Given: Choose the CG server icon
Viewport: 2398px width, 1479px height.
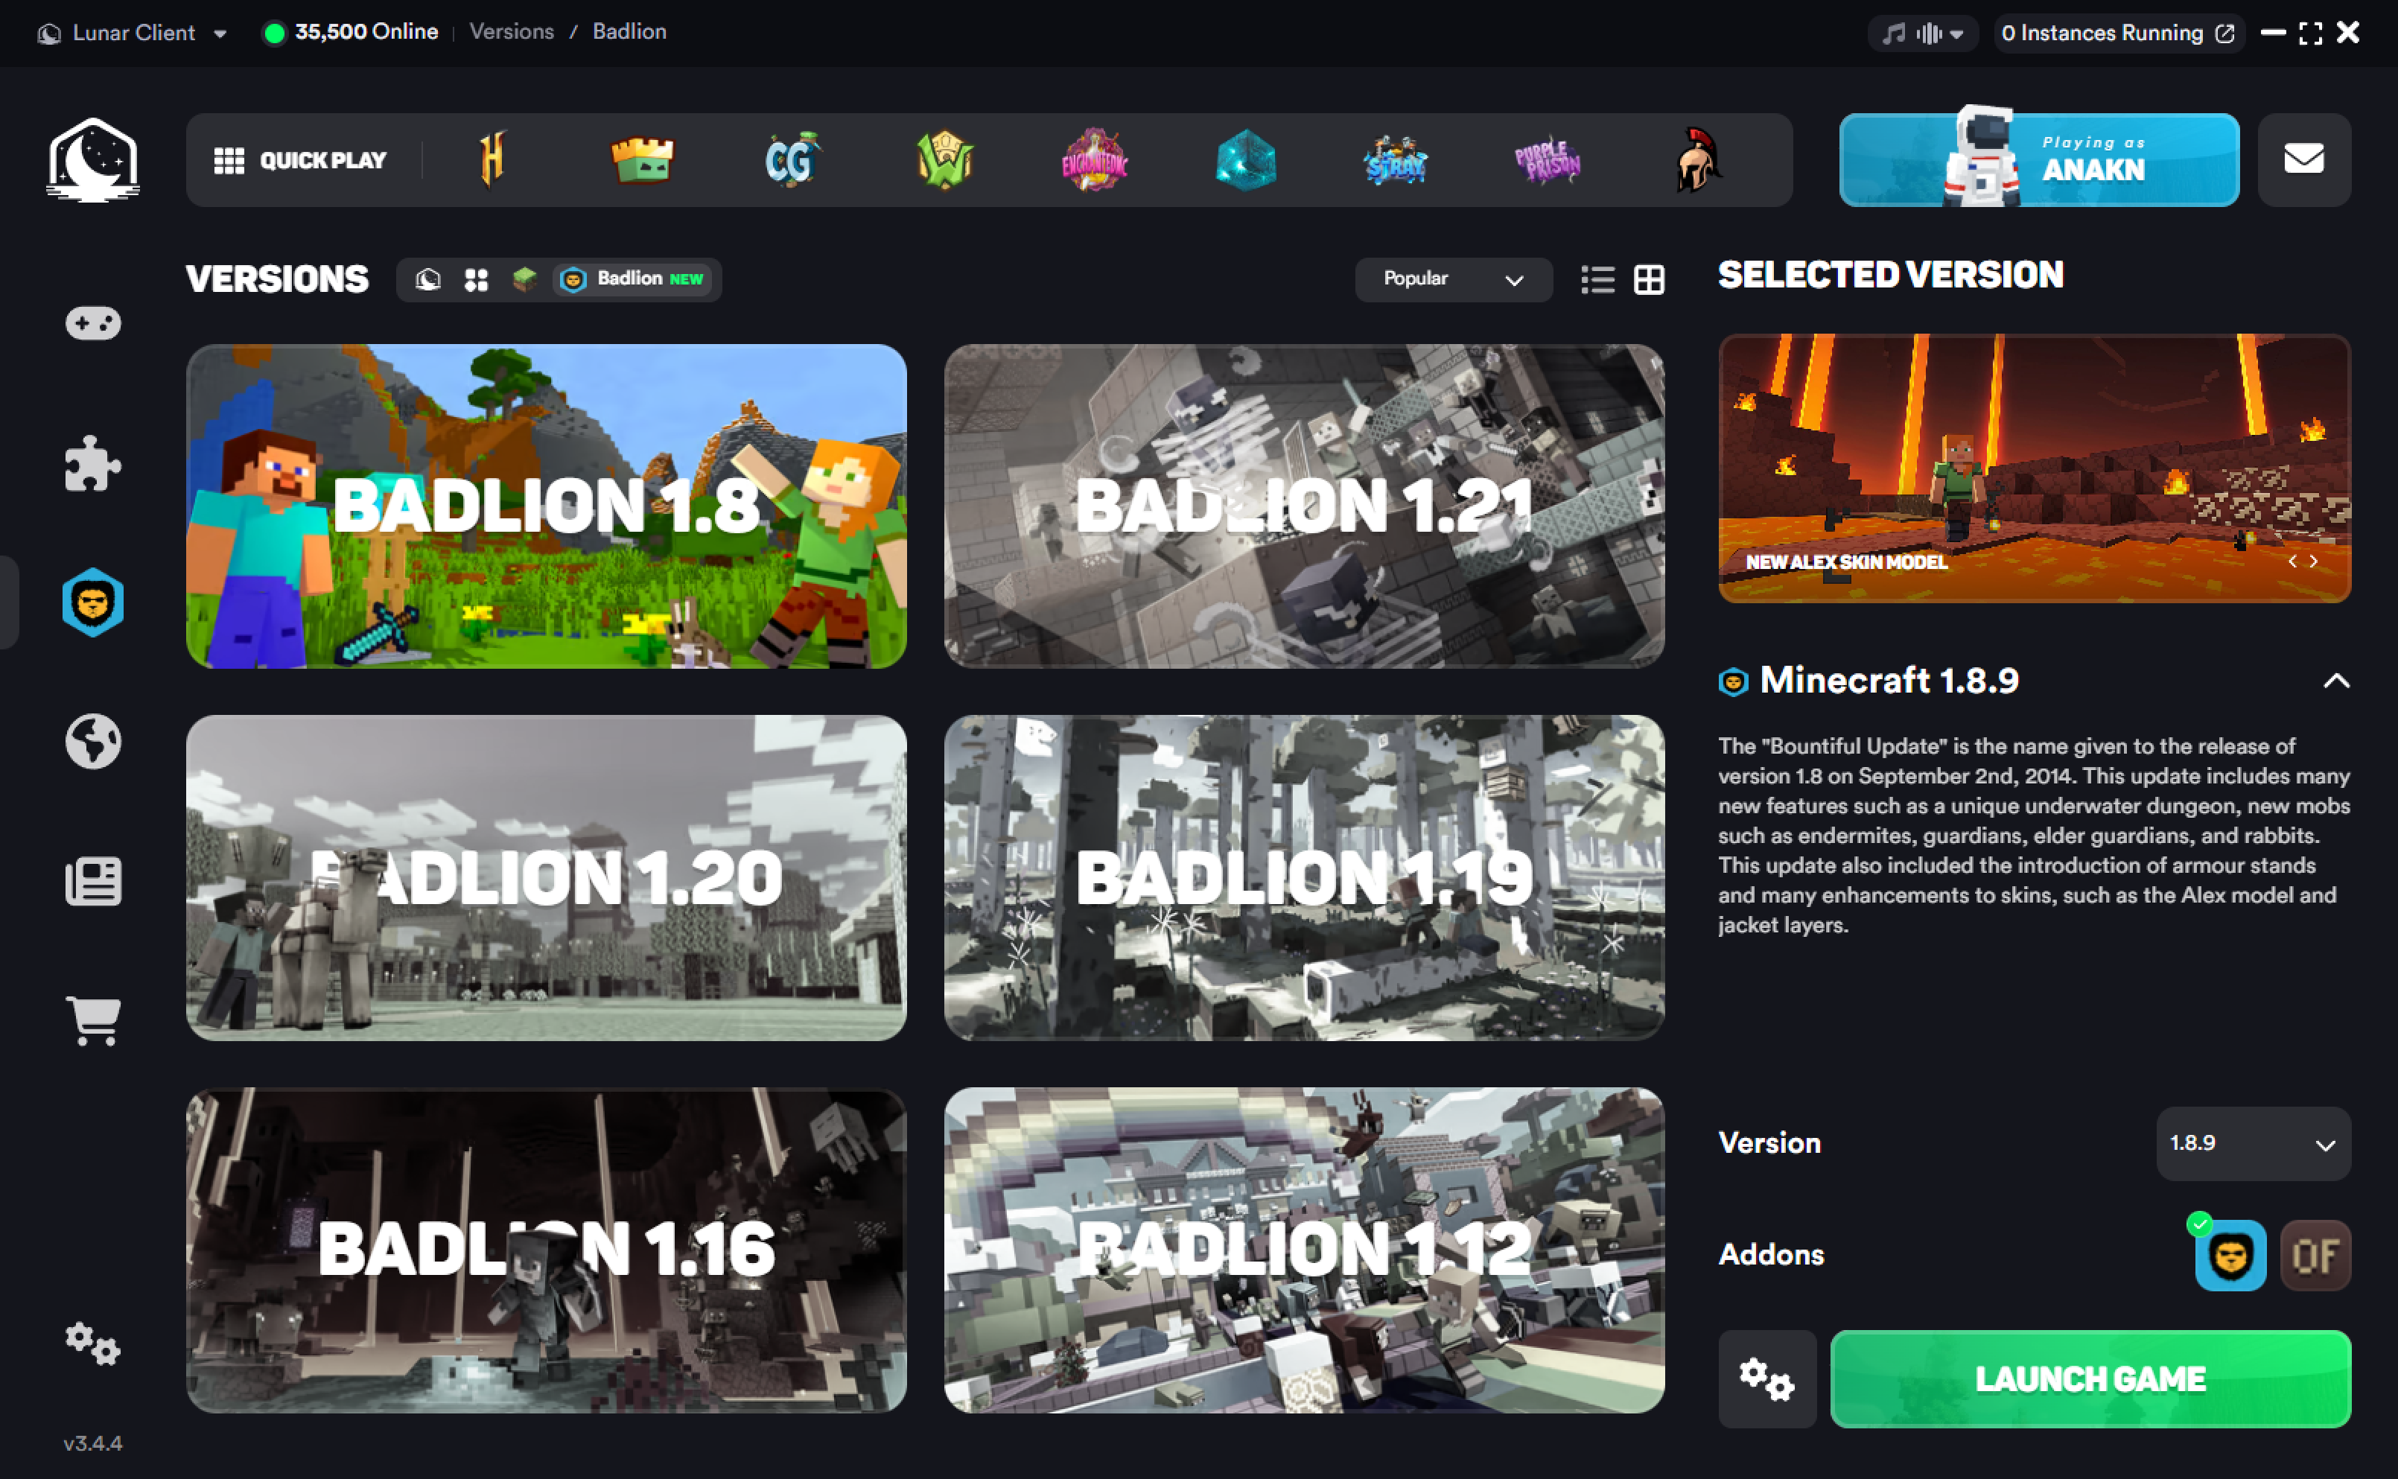Looking at the screenshot, I should point(792,159).
